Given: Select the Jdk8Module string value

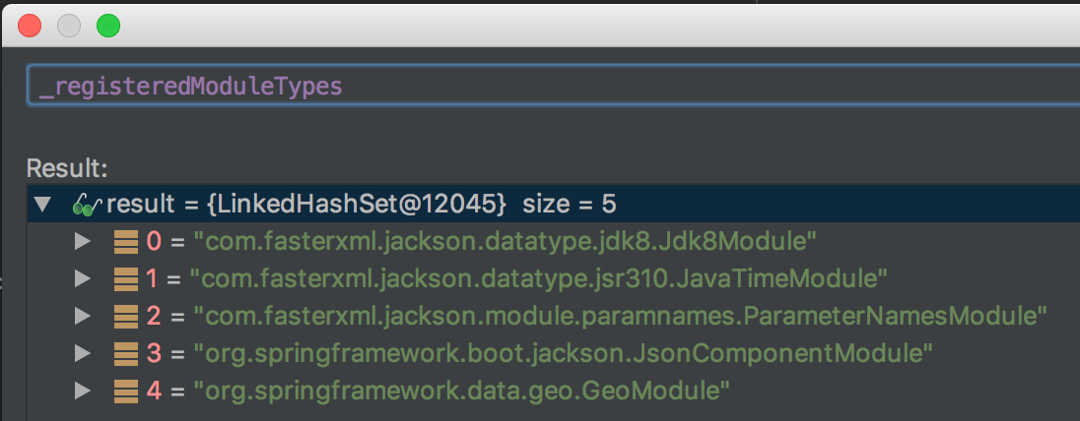Looking at the screenshot, I should tap(505, 241).
